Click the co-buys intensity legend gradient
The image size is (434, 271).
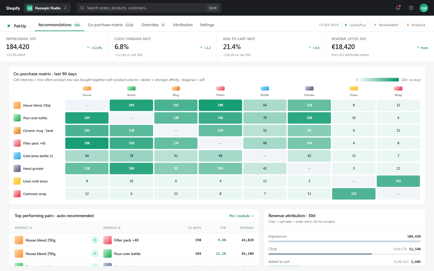coord(379,80)
